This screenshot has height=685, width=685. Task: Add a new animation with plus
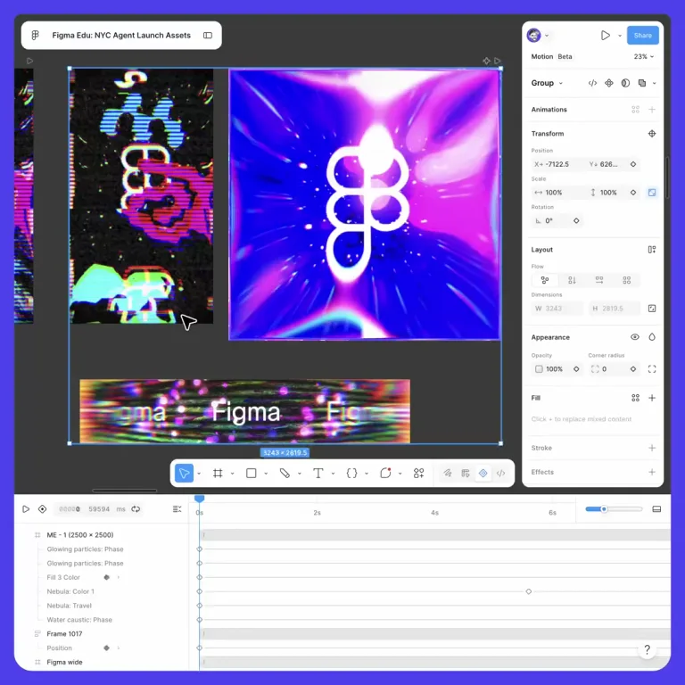click(652, 109)
